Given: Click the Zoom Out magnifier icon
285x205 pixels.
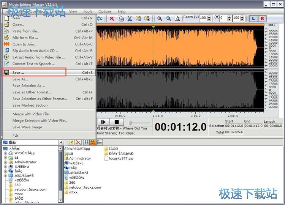Looking at the screenshot, I should pos(168,19).
